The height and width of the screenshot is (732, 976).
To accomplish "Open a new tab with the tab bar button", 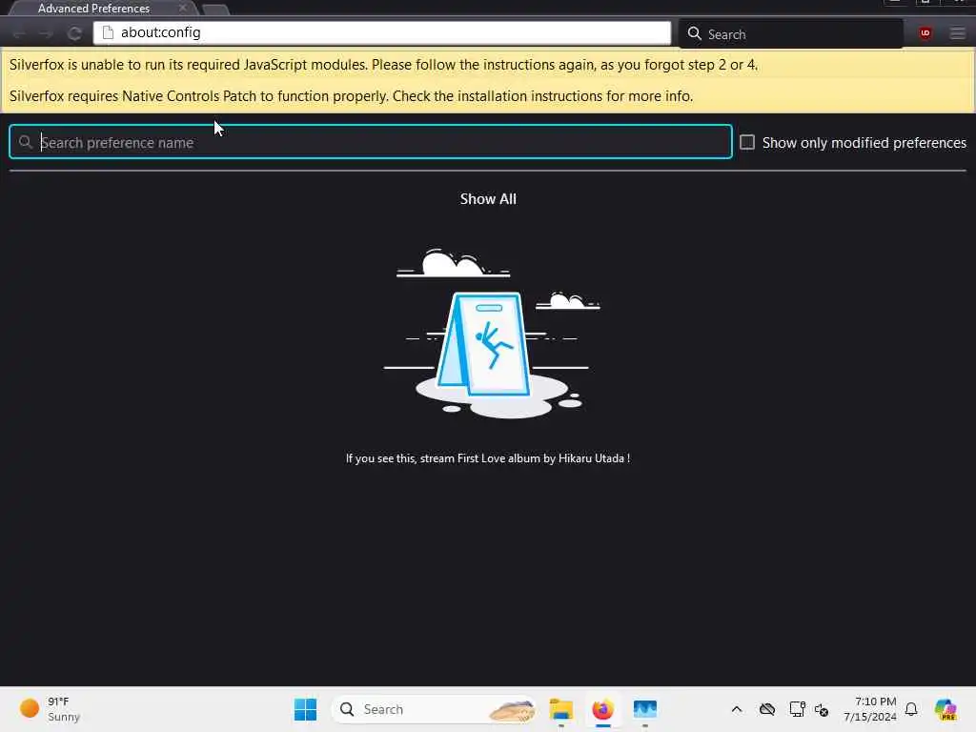I will coord(215,10).
